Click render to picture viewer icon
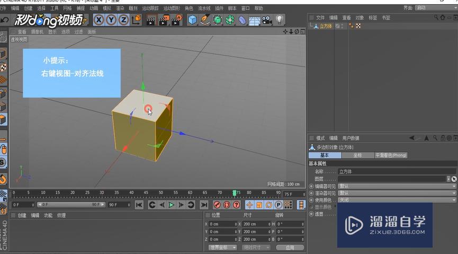This screenshot has width=458, height=254. coord(164,20)
